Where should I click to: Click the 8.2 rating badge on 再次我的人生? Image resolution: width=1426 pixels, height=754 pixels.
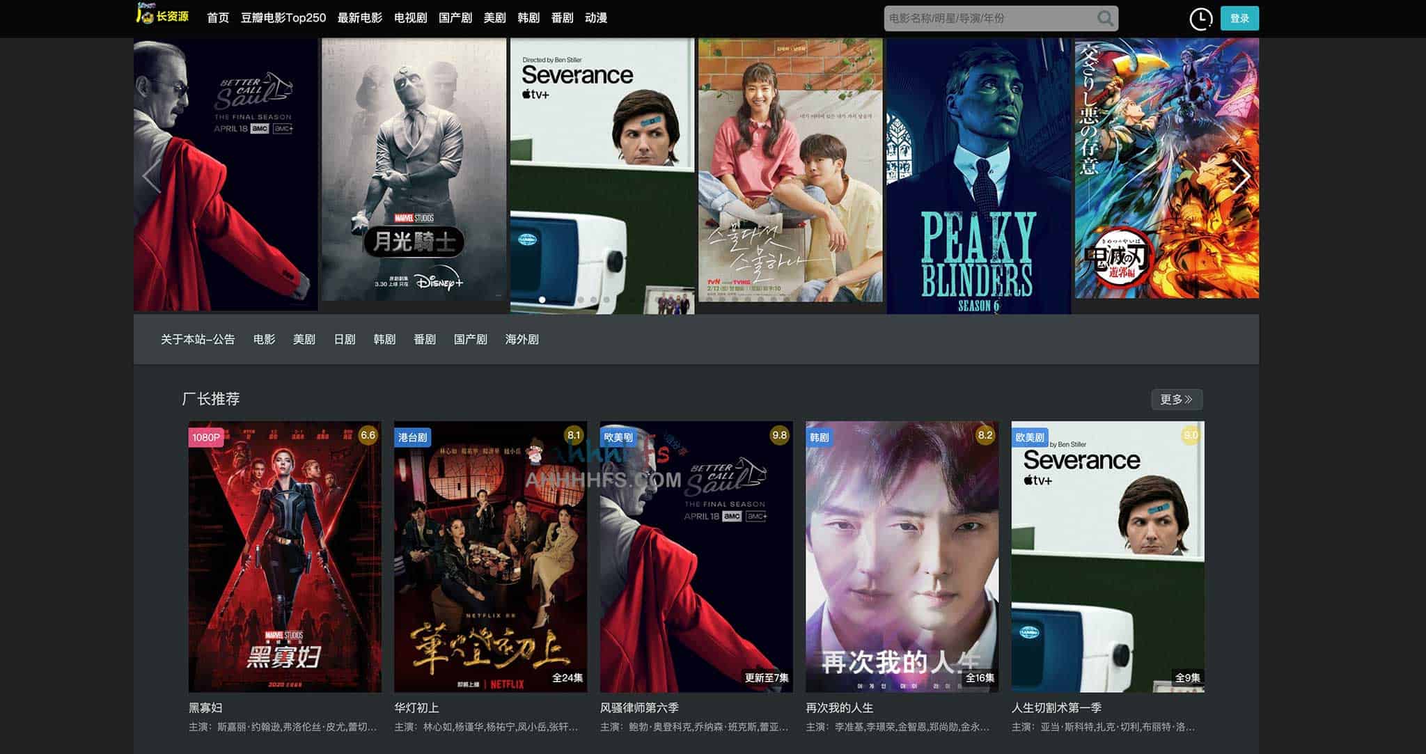[x=985, y=435]
